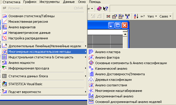
Task: Click the Основные компоненты circle icon
Action: pyautogui.click(x=91, y=63)
